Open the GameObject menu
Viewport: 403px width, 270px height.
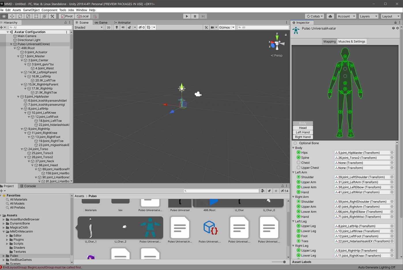coord(31,10)
